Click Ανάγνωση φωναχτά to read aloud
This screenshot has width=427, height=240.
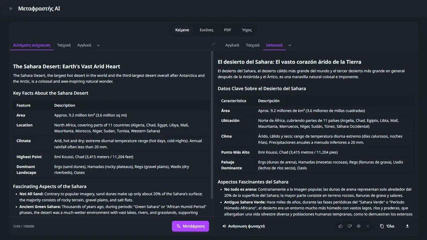click(244, 226)
